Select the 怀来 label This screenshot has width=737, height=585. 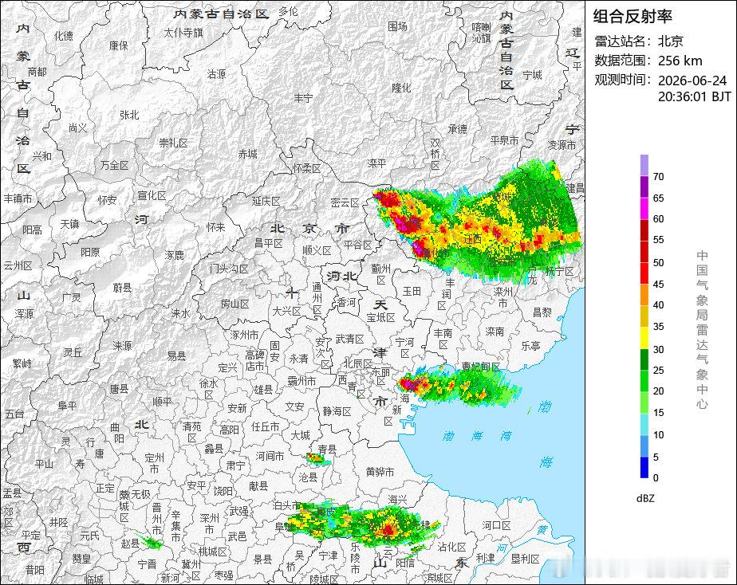point(215,227)
